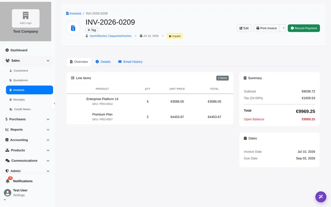Click the Line Items list icon
Screen dimensions: 331x207
point(73,78)
